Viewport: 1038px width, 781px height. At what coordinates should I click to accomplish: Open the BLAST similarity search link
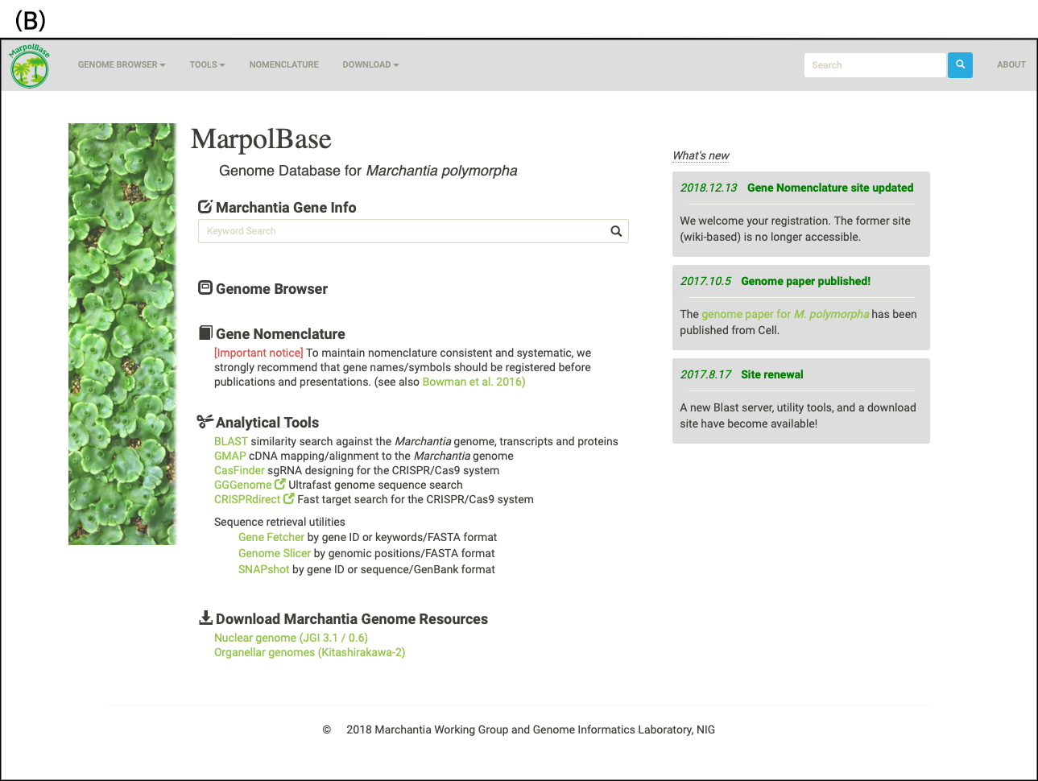[230, 441]
